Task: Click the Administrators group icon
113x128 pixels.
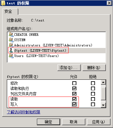Action: point(11,45)
